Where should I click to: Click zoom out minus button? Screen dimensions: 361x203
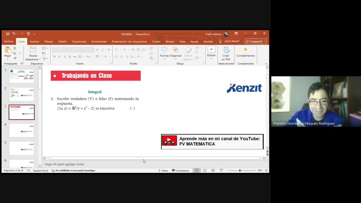[227, 171]
